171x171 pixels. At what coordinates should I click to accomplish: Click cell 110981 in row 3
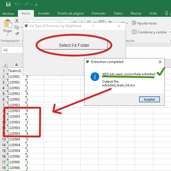point(16,82)
